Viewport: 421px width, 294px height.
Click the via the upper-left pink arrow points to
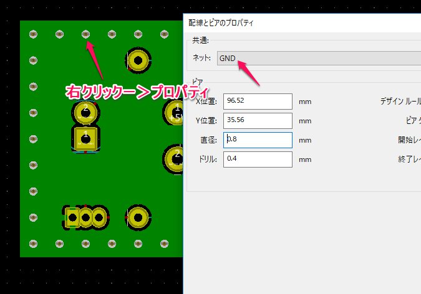pyautogui.click(x=85, y=34)
